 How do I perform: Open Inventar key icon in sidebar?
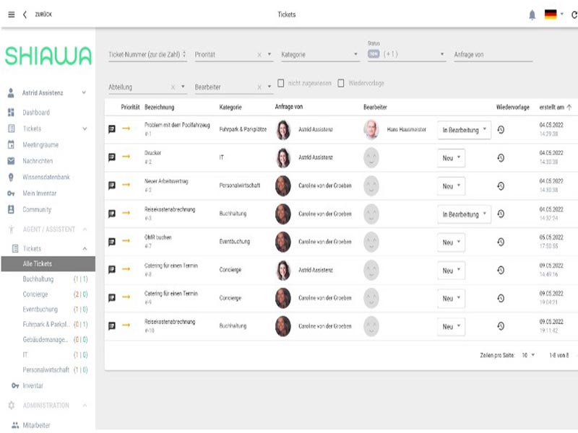[15, 385]
